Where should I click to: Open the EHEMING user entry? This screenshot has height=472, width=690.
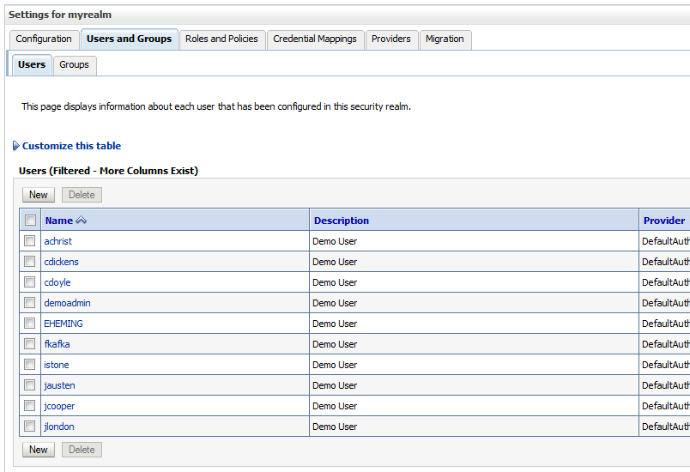click(64, 324)
